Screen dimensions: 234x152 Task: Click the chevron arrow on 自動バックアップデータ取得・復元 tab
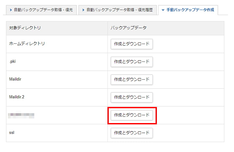point(11,10)
